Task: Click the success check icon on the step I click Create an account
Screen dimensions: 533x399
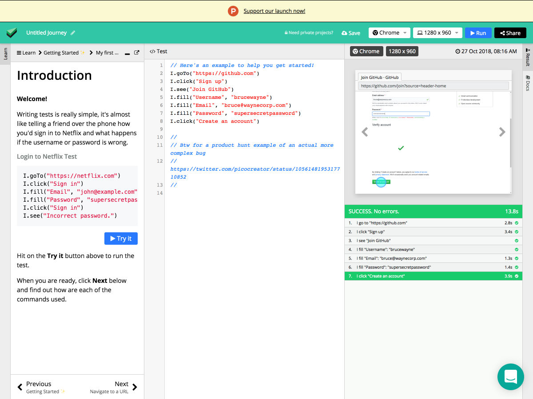Action: (517, 276)
